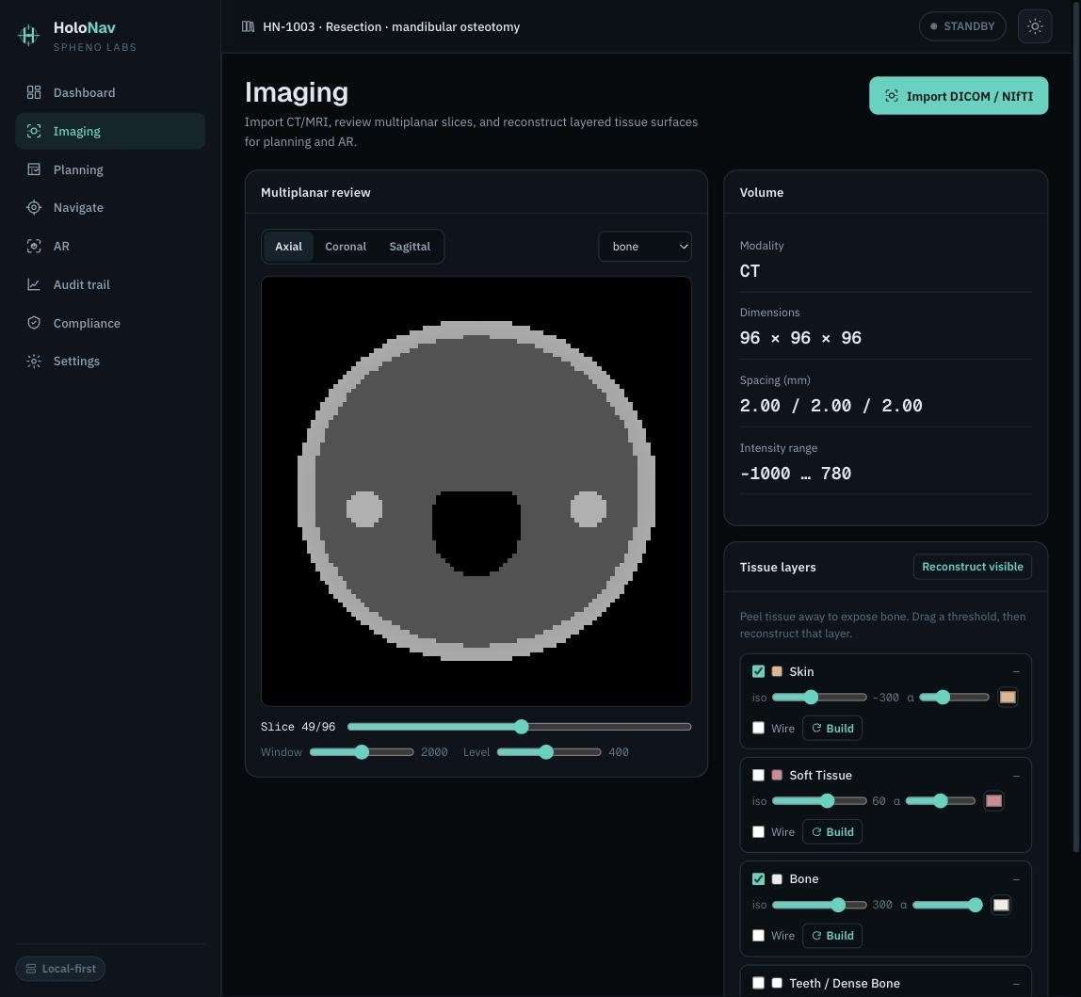Open the Compliance page
This screenshot has width=1081, height=997.
(x=110, y=323)
